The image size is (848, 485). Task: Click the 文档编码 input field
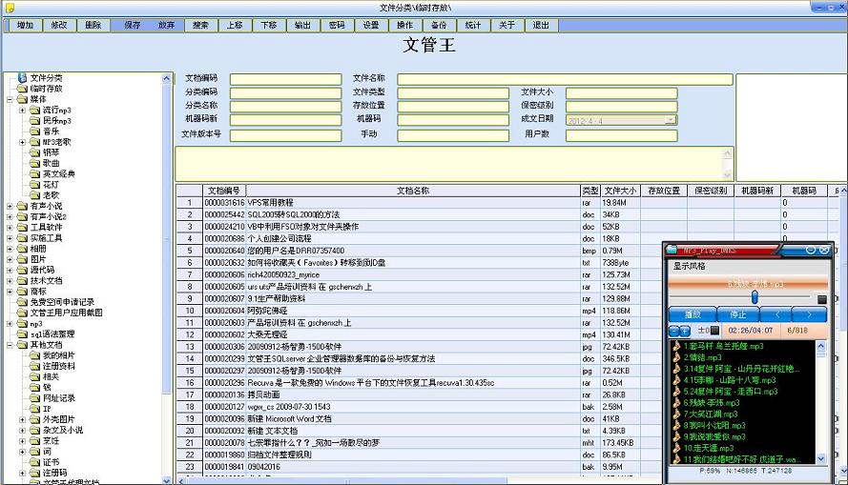(285, 79)
